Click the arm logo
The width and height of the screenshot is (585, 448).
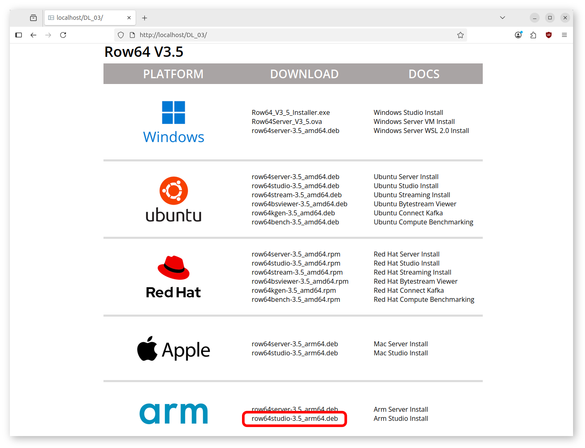174,413
